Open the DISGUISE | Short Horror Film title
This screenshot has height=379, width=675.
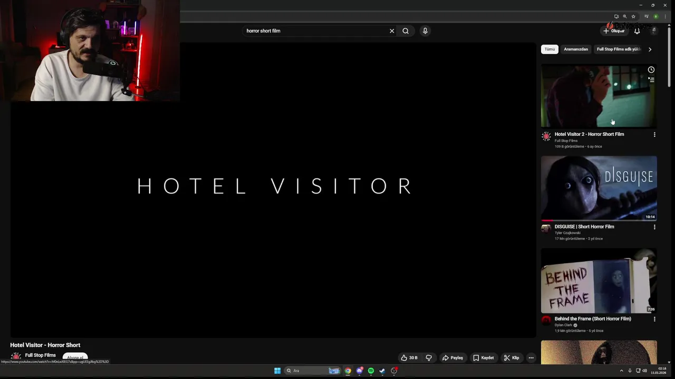pyautogui.click(x=584, y=227)
